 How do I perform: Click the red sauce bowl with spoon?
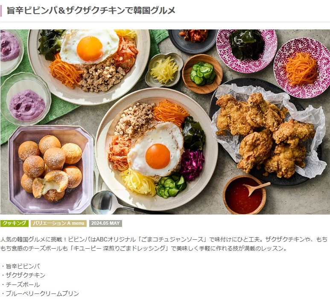[x=245, y=194]
